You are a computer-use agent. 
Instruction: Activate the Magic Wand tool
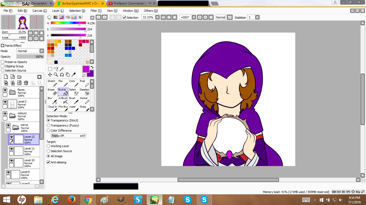point(62,69)
